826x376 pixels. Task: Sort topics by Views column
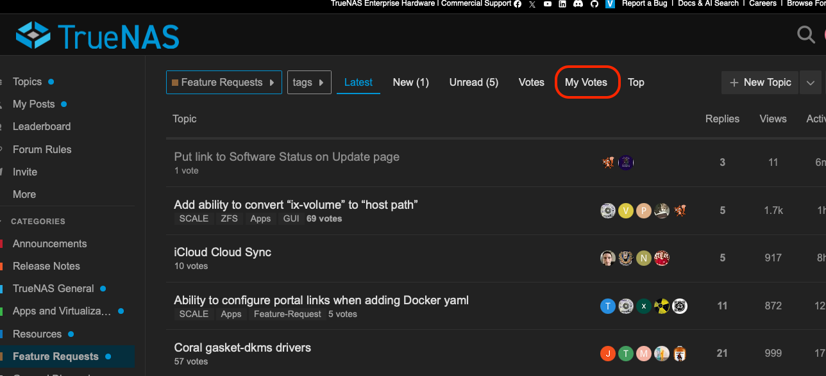click(x=773, y=119)
